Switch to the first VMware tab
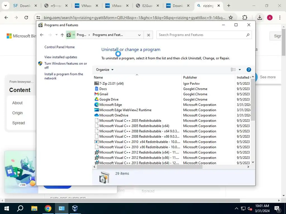This screenshot has width=286, height=214. coord(87,6)
